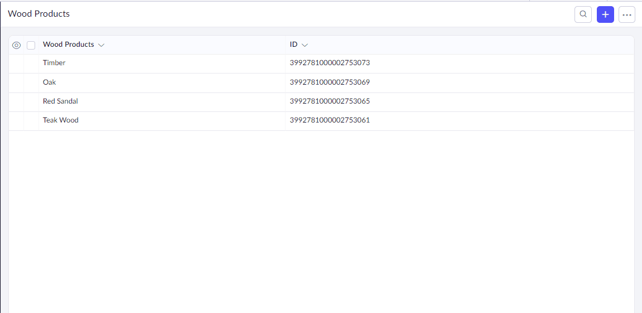Viewport: 642px width, 313px height.
Task: Toggle the eye icon in table header
Action: (16, 45)
